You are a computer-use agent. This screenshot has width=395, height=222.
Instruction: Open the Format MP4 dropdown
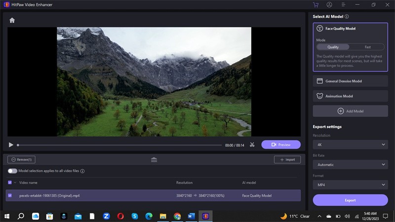tap(350, 185)
